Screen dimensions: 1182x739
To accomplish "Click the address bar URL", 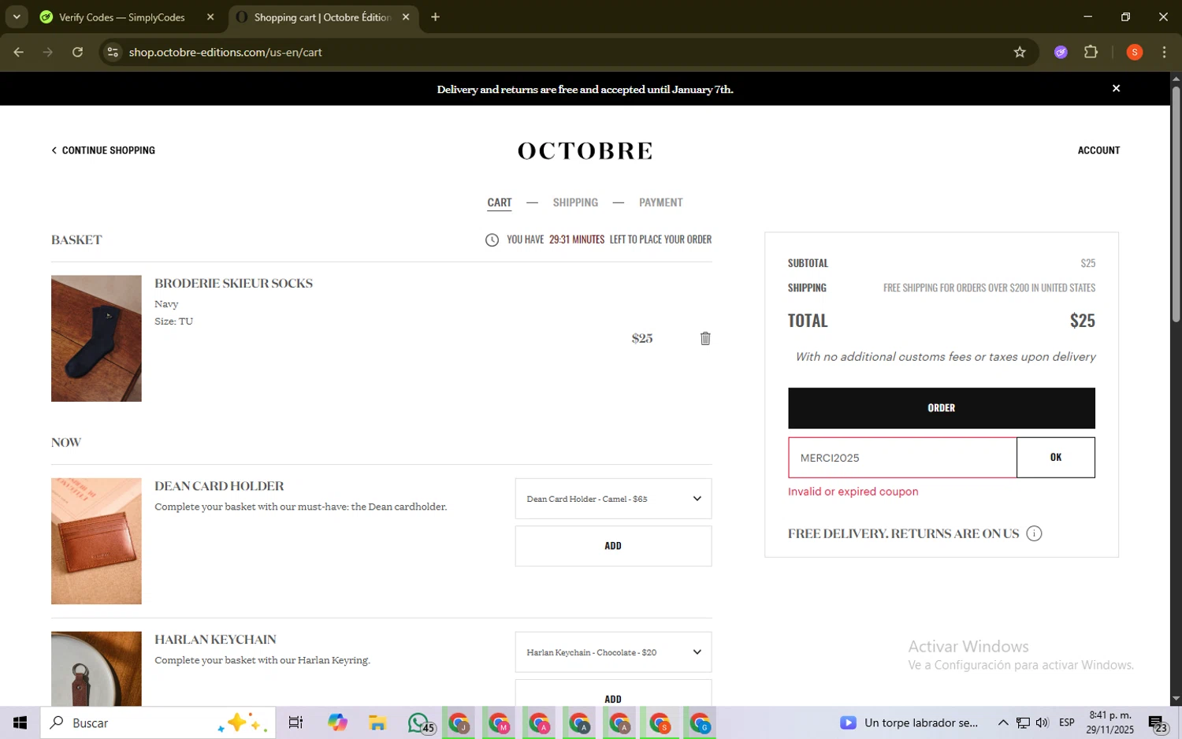I will 225,52.
